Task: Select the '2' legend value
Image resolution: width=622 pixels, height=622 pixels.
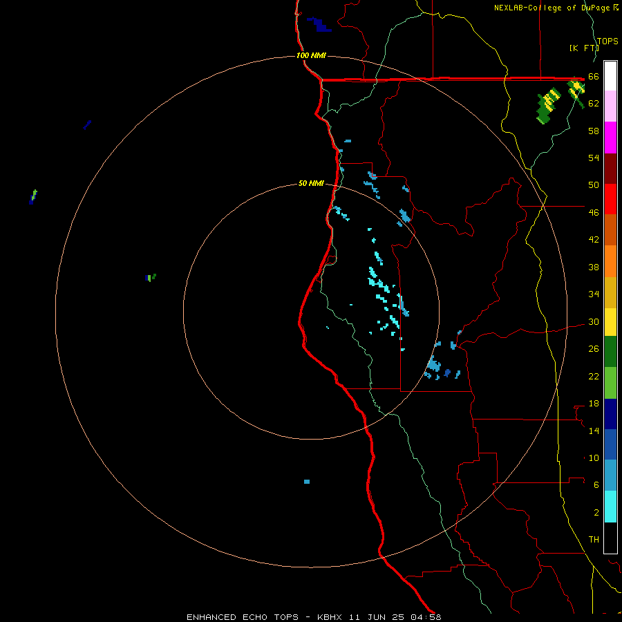Action: pos(596,513)
